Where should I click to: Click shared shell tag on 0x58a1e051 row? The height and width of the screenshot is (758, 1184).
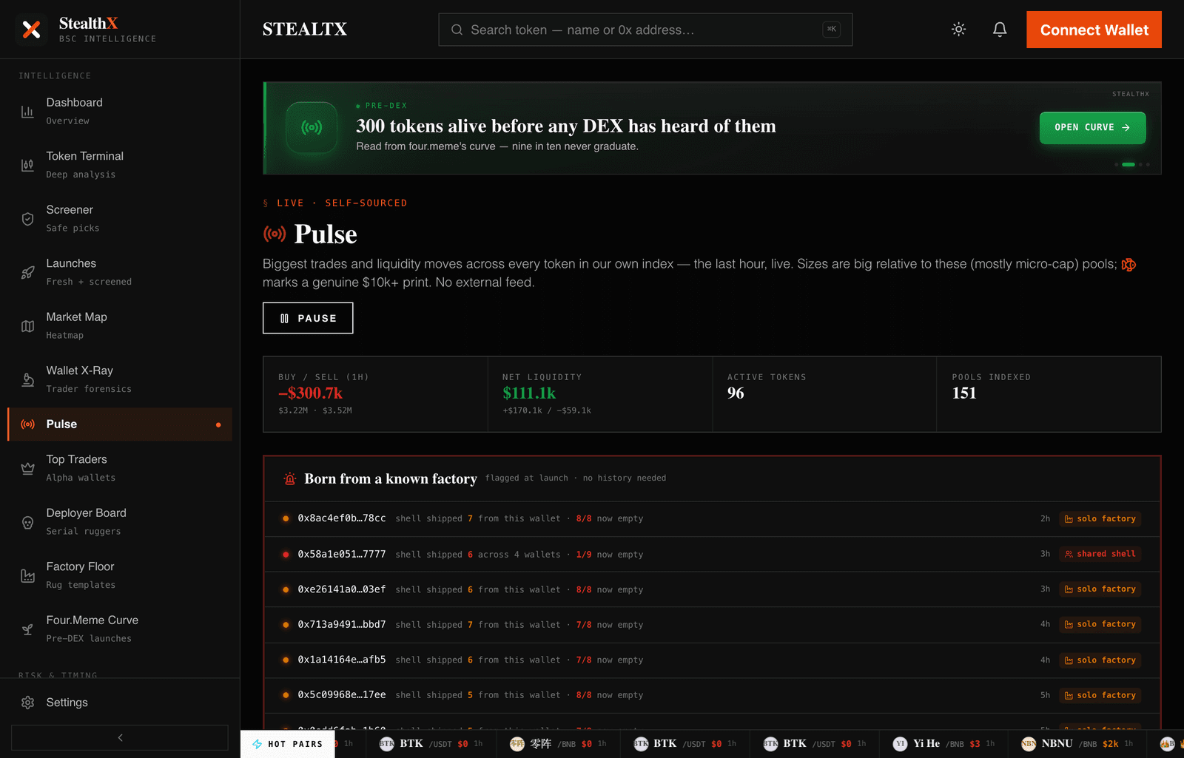(1100, 554)
